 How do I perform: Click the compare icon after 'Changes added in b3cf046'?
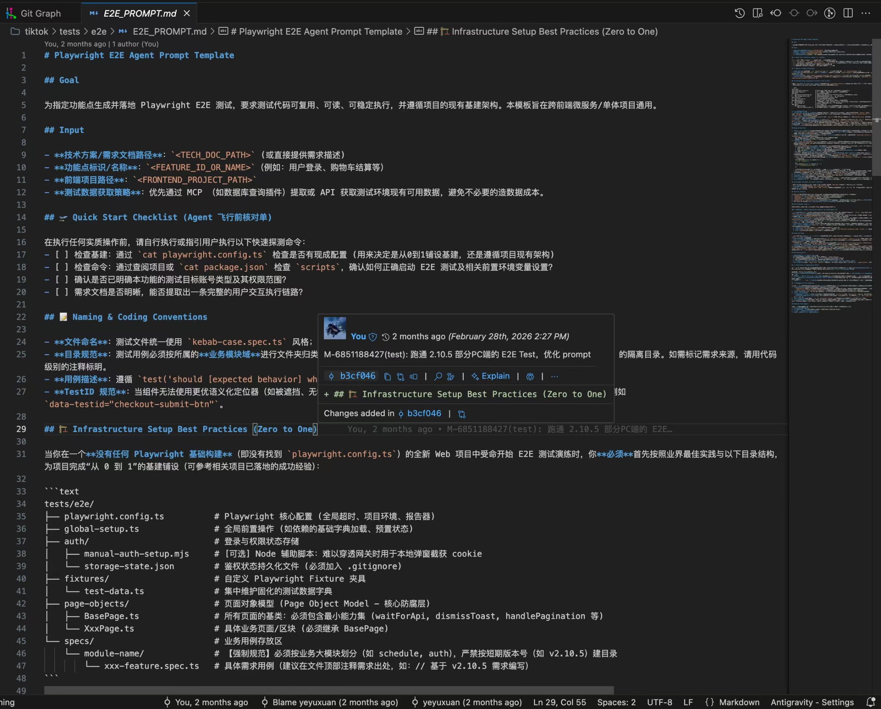click(x=462, y=414)
